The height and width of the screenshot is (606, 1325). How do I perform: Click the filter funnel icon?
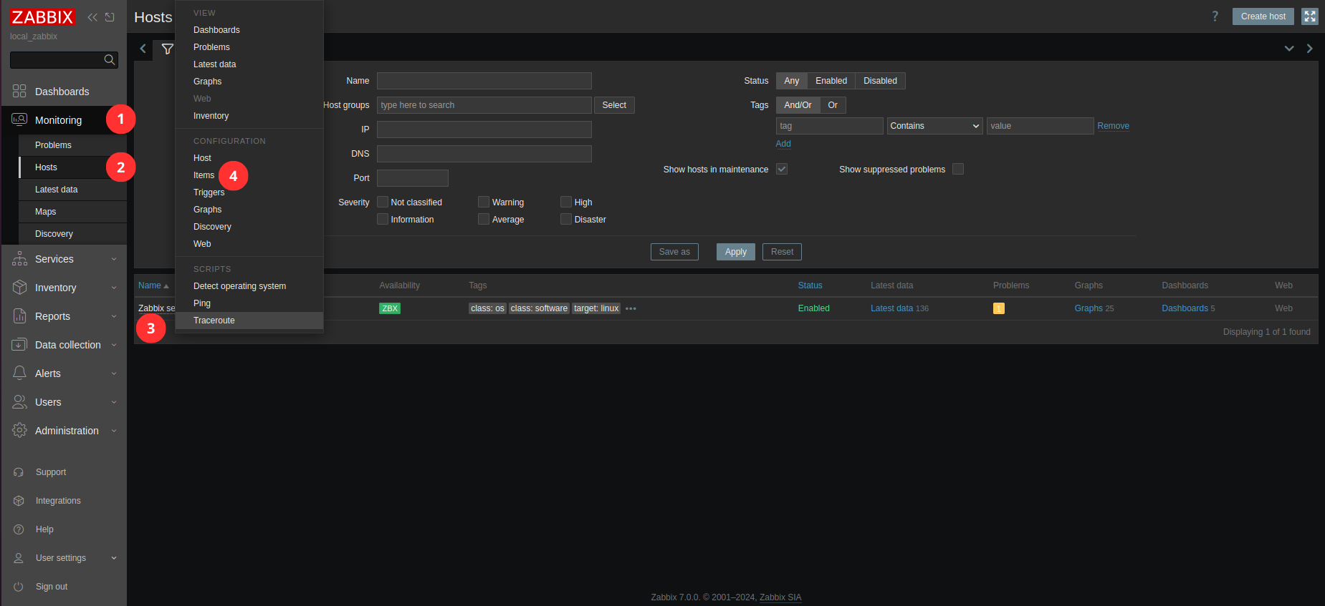(x=167, y=49)
